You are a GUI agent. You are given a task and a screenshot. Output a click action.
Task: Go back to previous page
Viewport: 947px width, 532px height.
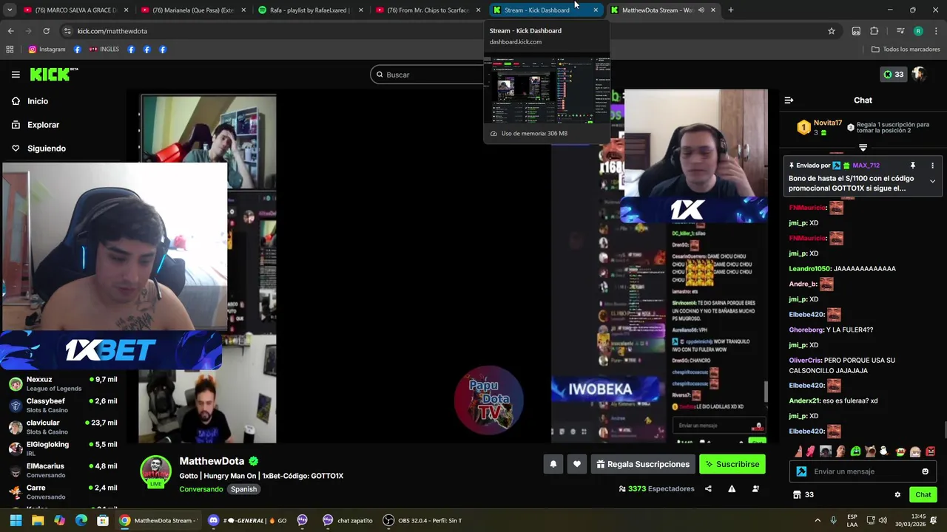point(10,31)
